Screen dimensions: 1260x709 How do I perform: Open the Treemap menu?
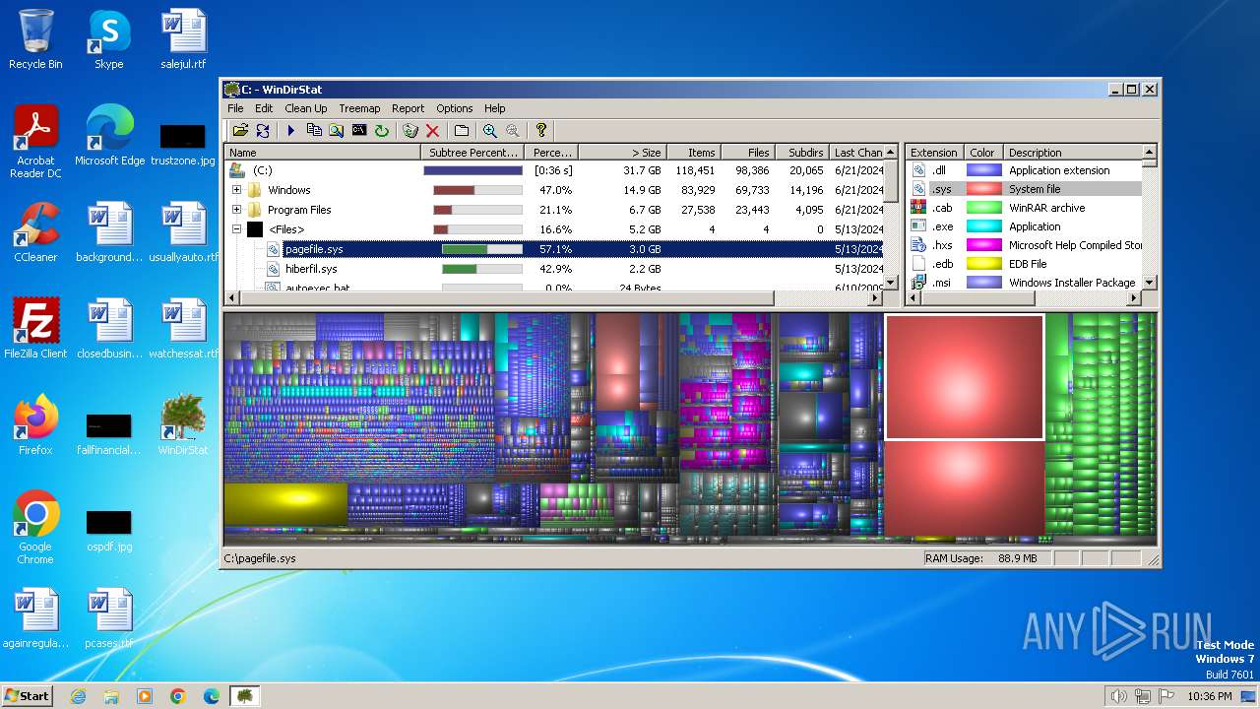359,108
